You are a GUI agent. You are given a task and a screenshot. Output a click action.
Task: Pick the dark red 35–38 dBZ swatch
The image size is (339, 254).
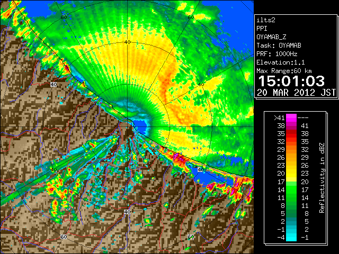[291, 134]
